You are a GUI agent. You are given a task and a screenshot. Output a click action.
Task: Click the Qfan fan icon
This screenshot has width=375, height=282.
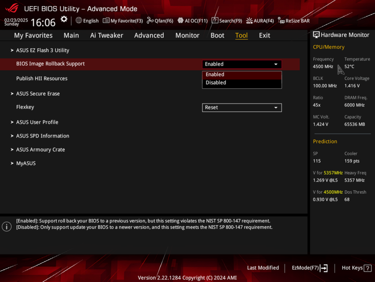[x=150, y=20]
